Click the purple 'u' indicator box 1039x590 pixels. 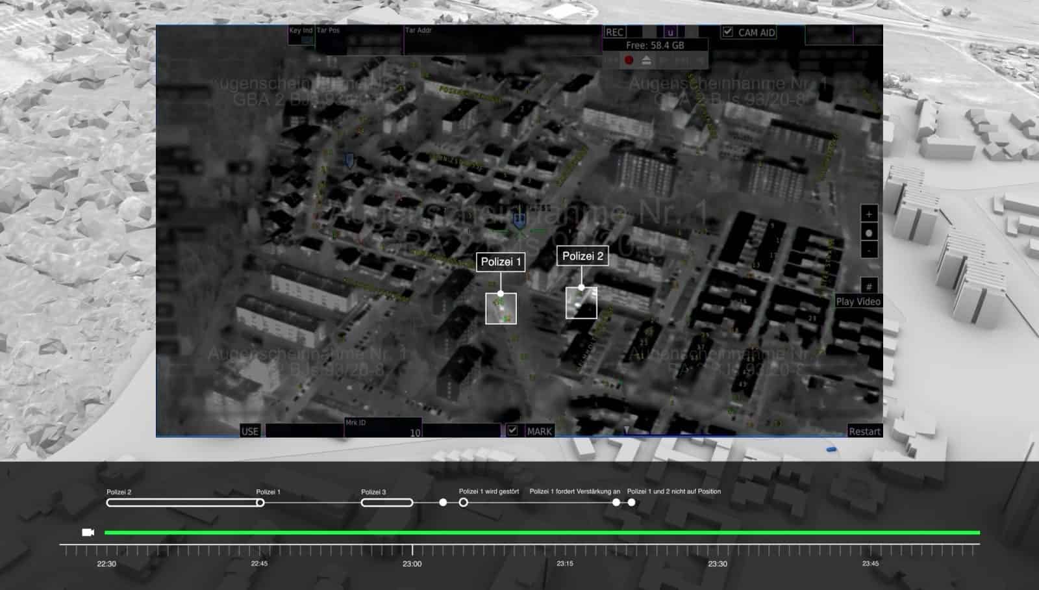coord(670,32)
